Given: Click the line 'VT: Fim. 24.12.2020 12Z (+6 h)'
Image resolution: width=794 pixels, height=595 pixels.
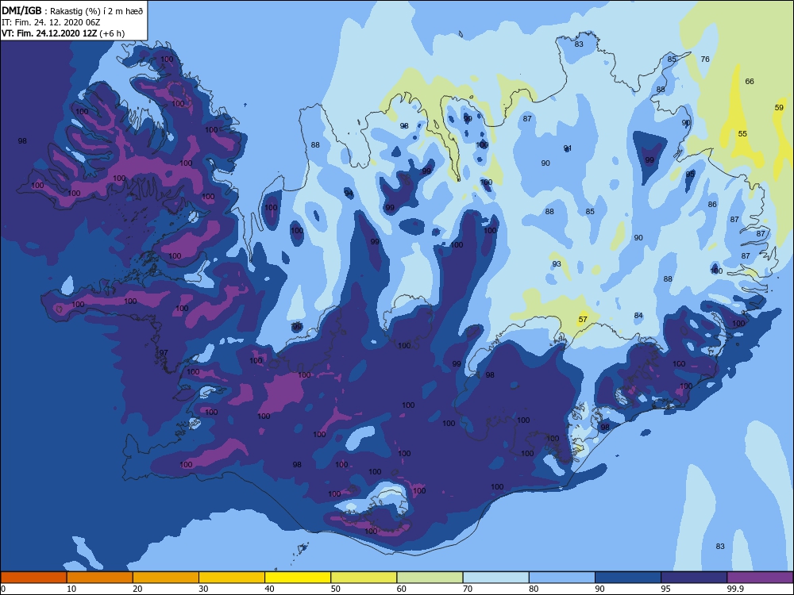Looking at the screenshot, I should (x=64, y=33).
